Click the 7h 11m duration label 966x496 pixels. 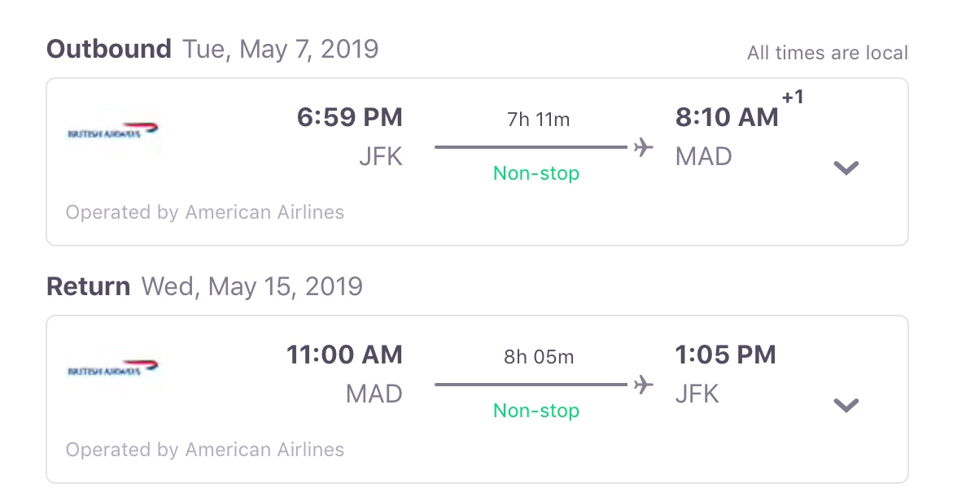click(x=535, y=119)
